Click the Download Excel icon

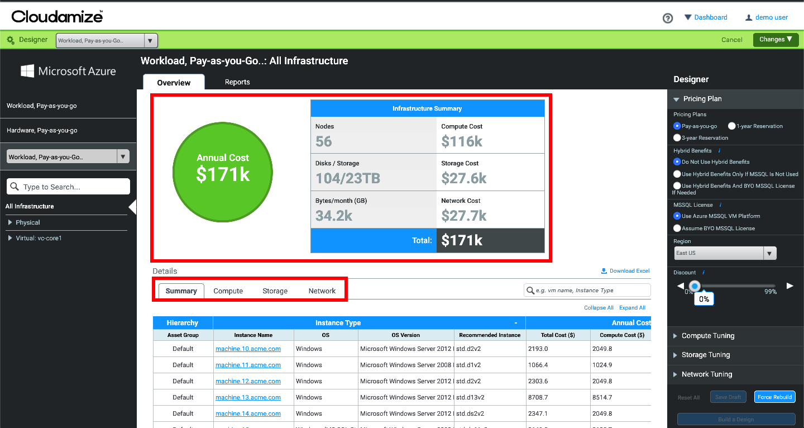coord(604,271)
